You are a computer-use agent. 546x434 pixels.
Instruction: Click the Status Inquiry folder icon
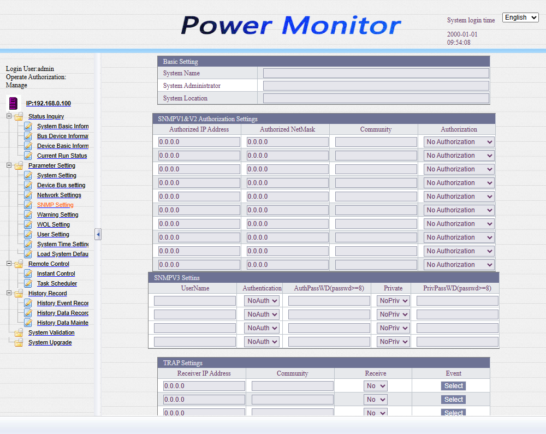click(19, 116)
